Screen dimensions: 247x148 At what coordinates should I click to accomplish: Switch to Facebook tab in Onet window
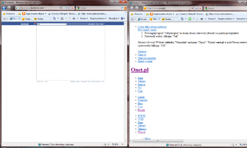coord(143,19)
